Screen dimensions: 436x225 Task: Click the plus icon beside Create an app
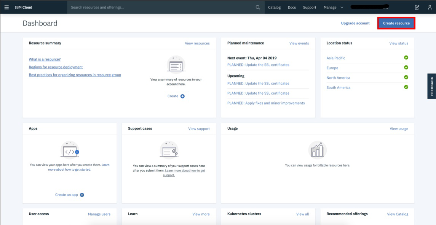click(82, 195)
